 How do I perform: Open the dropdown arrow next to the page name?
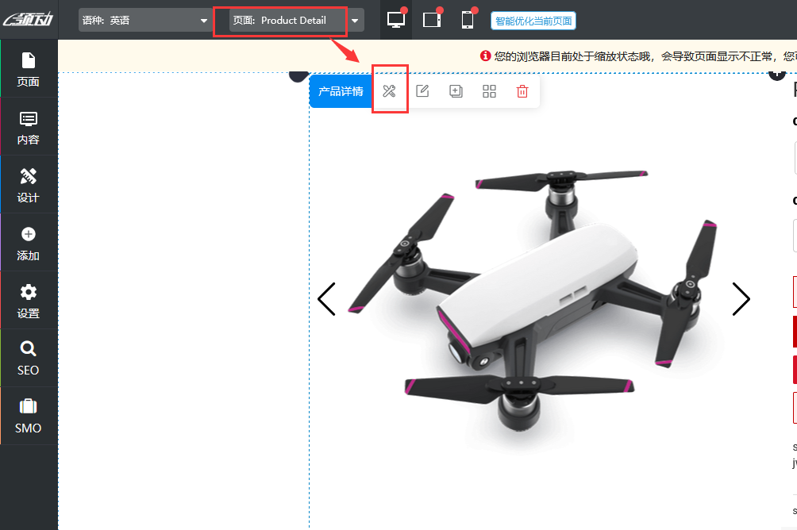355,19
